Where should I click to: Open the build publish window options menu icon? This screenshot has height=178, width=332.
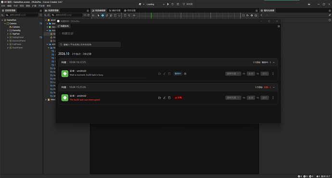pyautogui.click(x=279, y=26)
